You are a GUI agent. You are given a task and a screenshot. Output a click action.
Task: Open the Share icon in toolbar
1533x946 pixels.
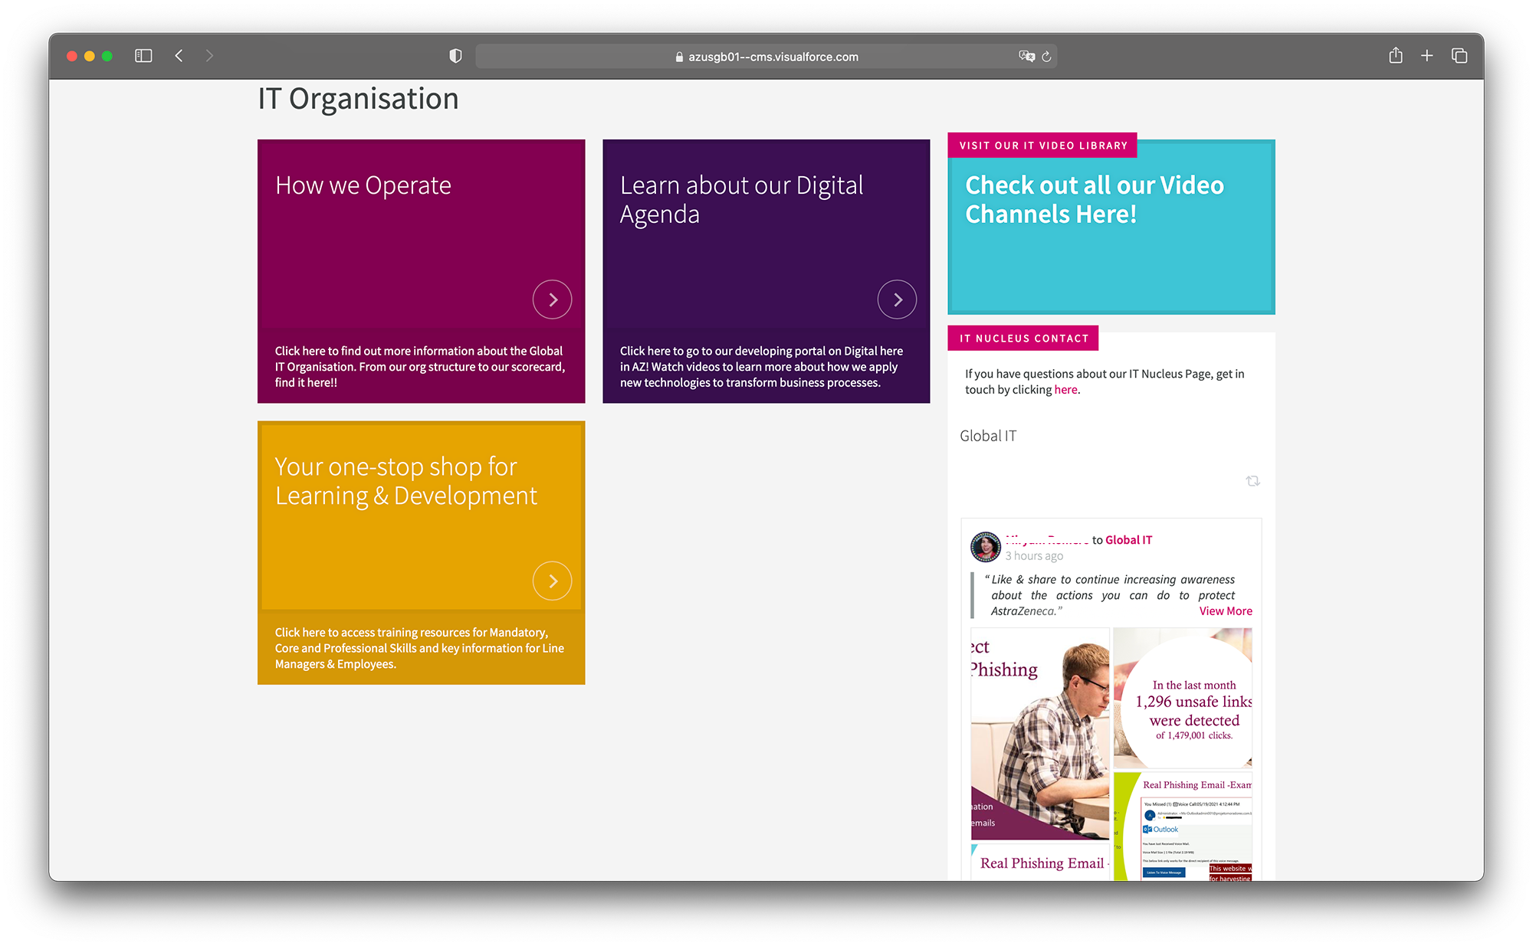click(x=1395, y=56)
